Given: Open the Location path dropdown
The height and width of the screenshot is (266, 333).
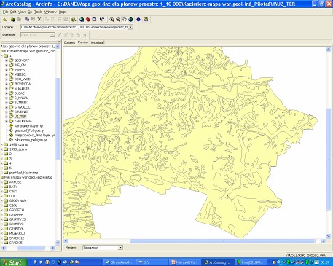Looking at the screenshot, I should point(130,27).
